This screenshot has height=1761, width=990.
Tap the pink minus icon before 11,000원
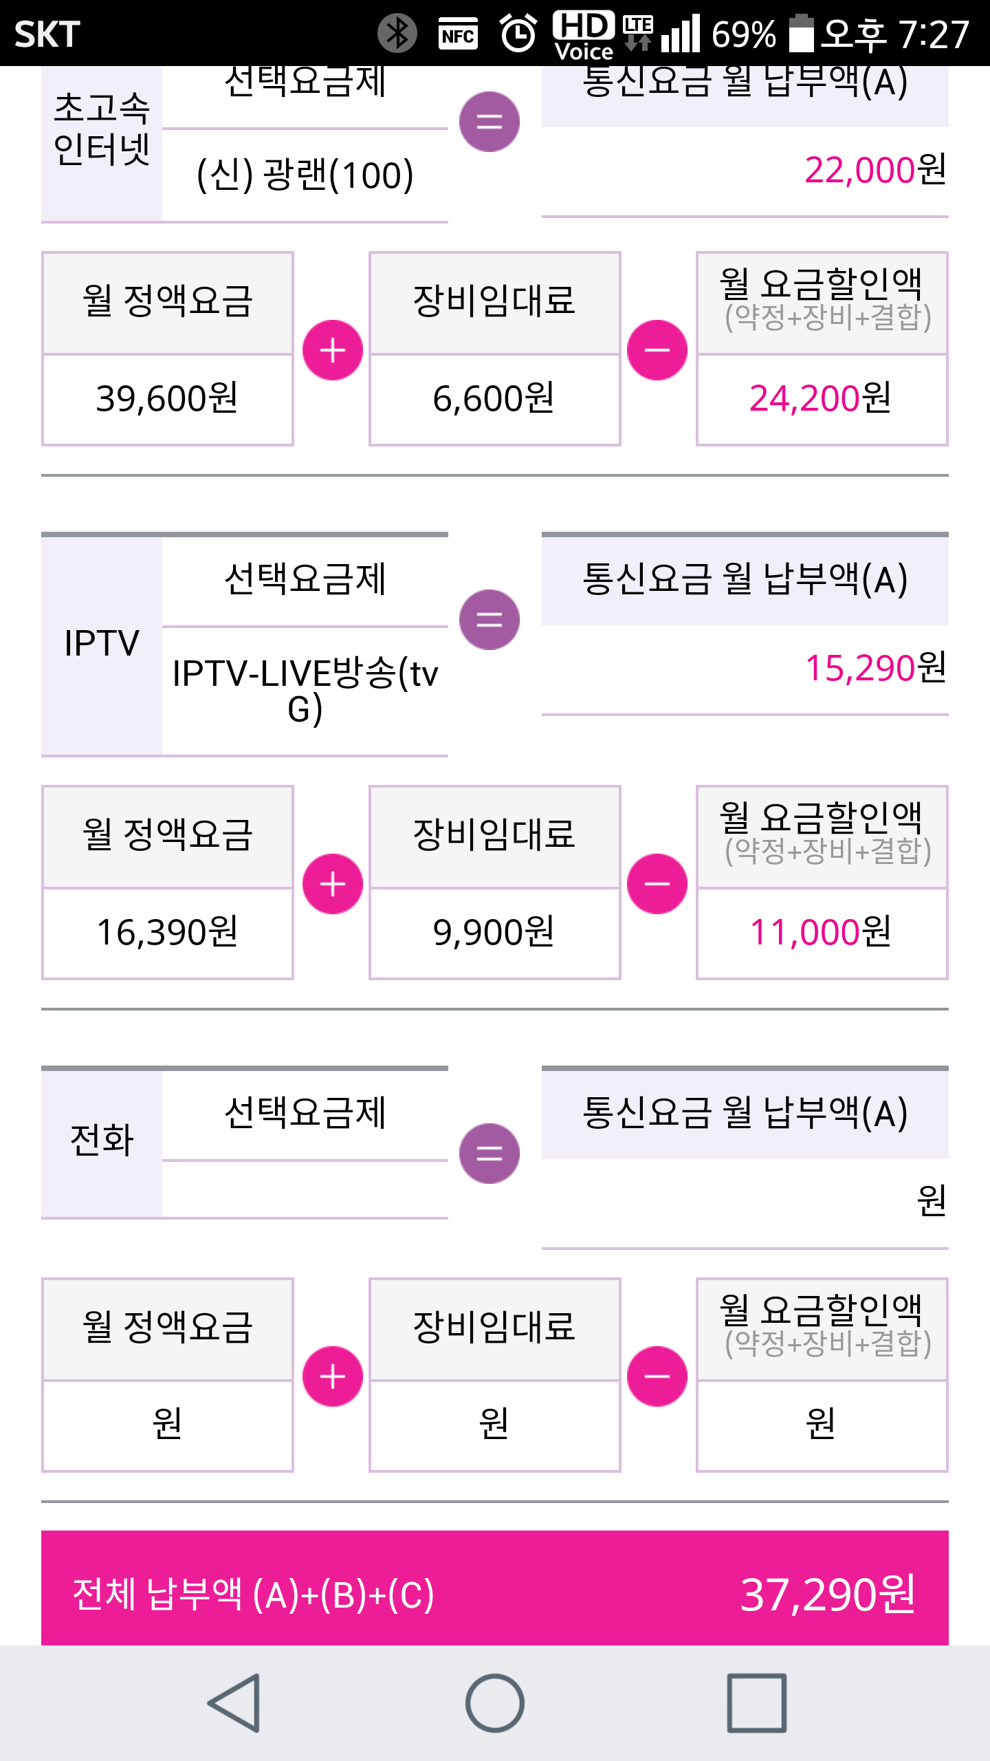coord(657,884)
